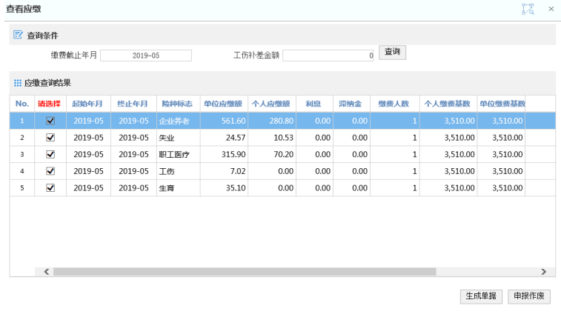Click the scroll right arrow of table
561x317 pixels.
543,272
